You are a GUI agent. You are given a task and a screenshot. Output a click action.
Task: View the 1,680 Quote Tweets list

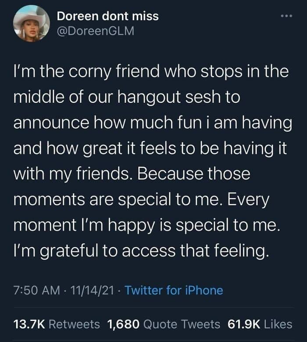pyautogui.click(x=164, y=324)
